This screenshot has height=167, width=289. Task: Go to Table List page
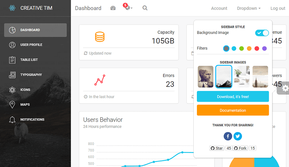(35, 60)
